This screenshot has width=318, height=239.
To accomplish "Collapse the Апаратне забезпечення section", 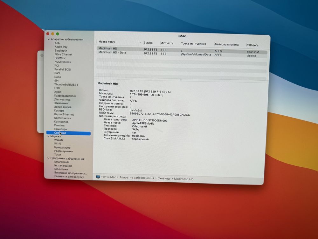I will 48,39.
